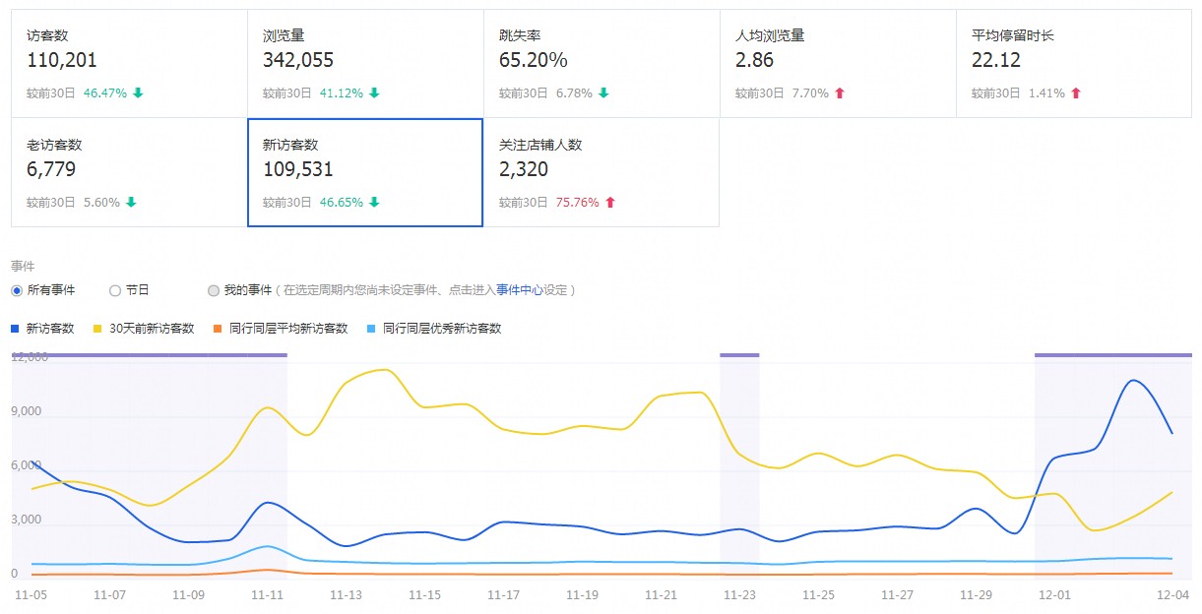Toggle the 同行同层优秀新访客数 legend series
Viewport: 1202px width, 614px height.
click(x=434, y=329)
